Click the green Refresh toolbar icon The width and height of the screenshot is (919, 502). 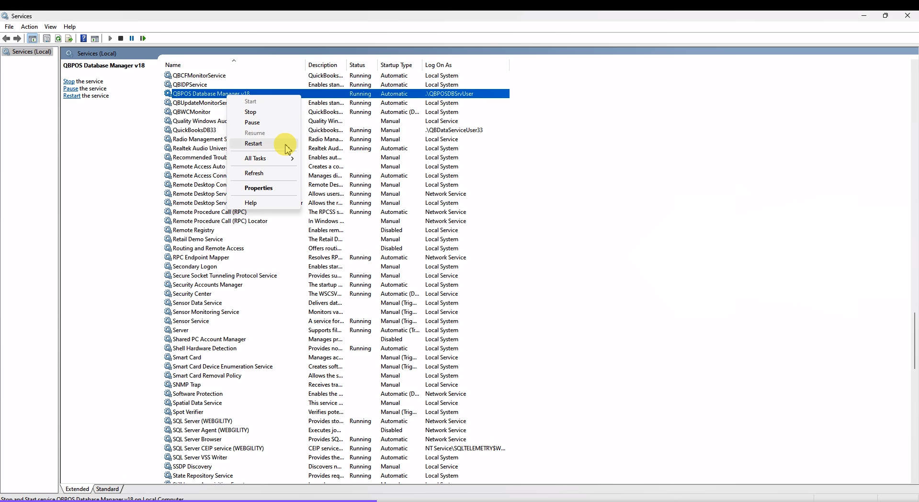tap(58, 38)
